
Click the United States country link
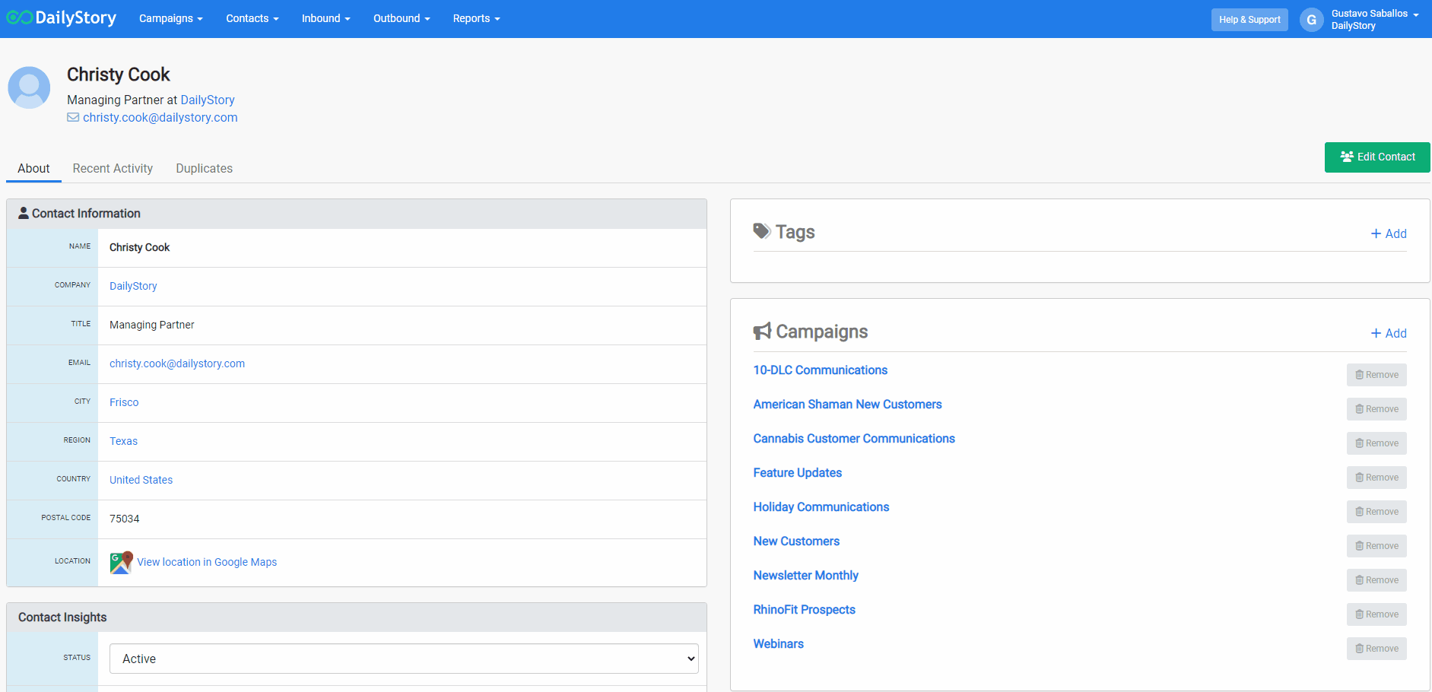(x=141, y=480)
